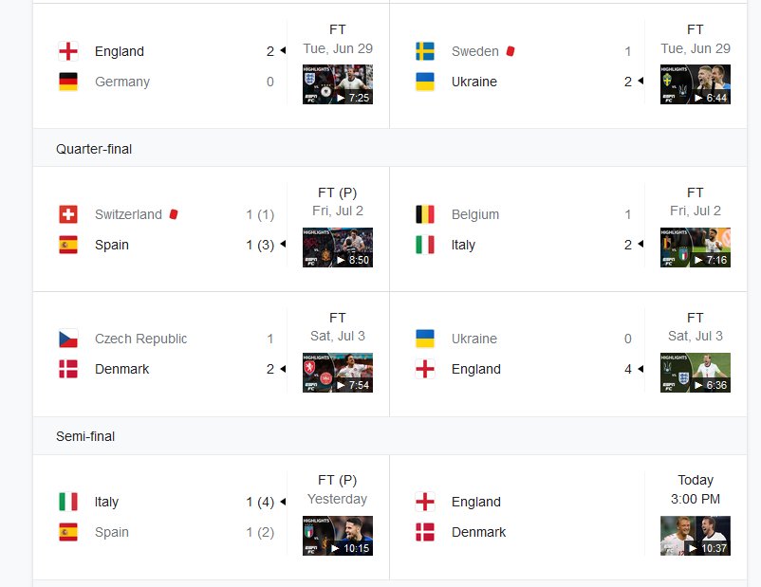Open the Today 3:00 PM match details
Viewport: 761px width, 587px height.
click(695, 489)
